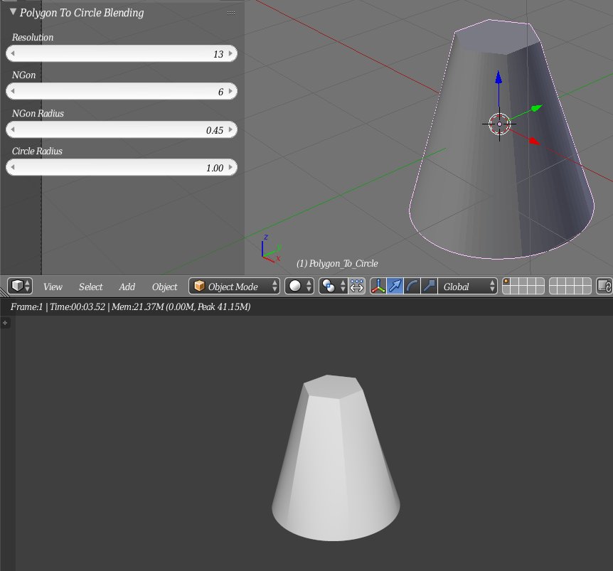Toggle the 3D manipulator axes icon
Viewport: 613px width, 571px height.
[x=378, y=286]
